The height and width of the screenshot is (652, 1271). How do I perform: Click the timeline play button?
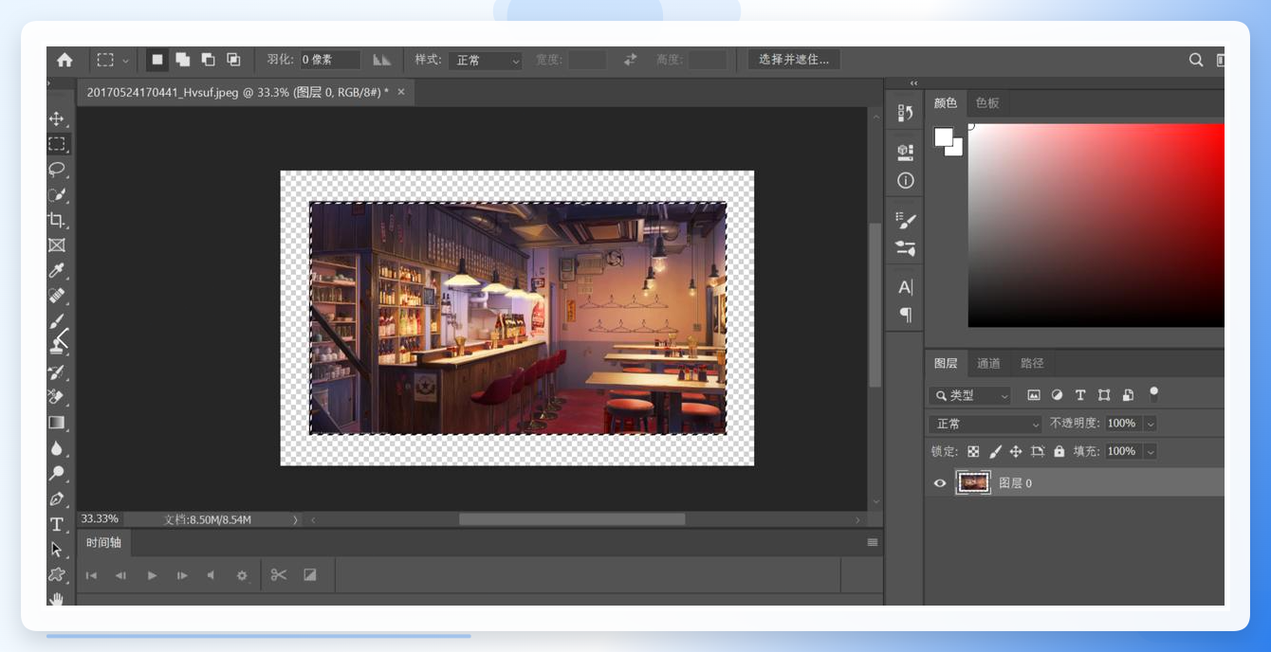[152, 575]
